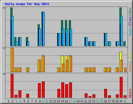Click day label 26 on the axis
133x104 pixels.
click(x=105, y=101)
